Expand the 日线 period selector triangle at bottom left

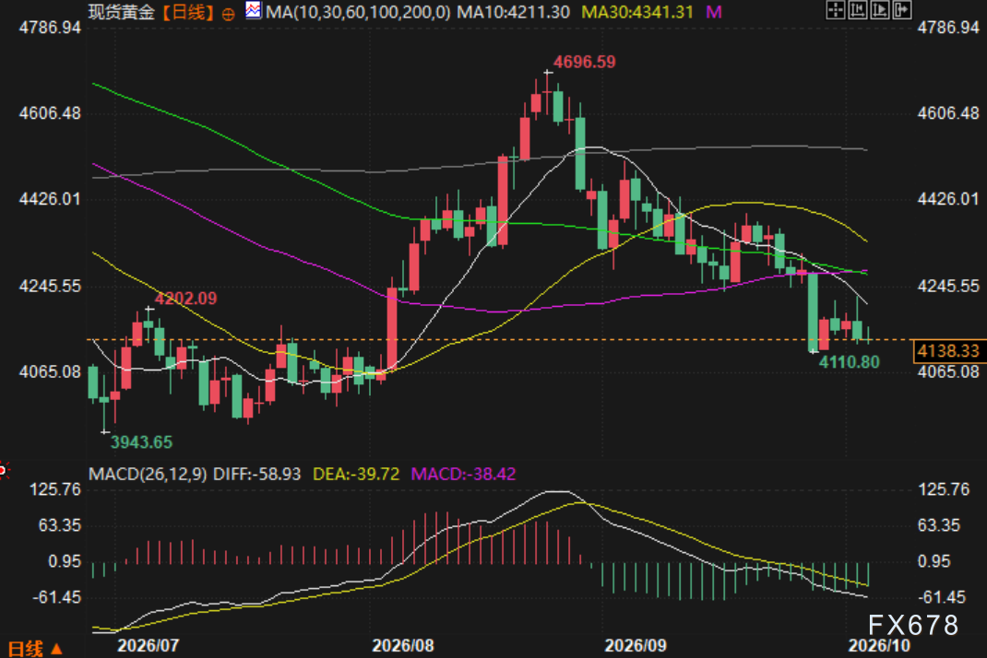[56, 649]
